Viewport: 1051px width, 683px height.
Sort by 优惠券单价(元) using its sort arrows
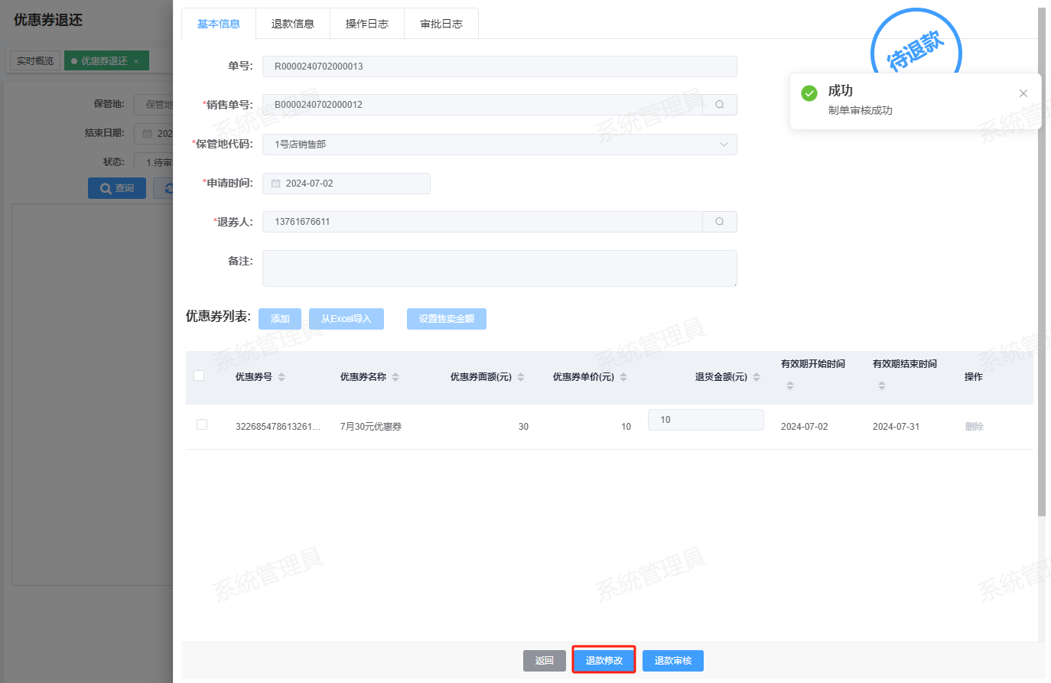coord(623,377)
